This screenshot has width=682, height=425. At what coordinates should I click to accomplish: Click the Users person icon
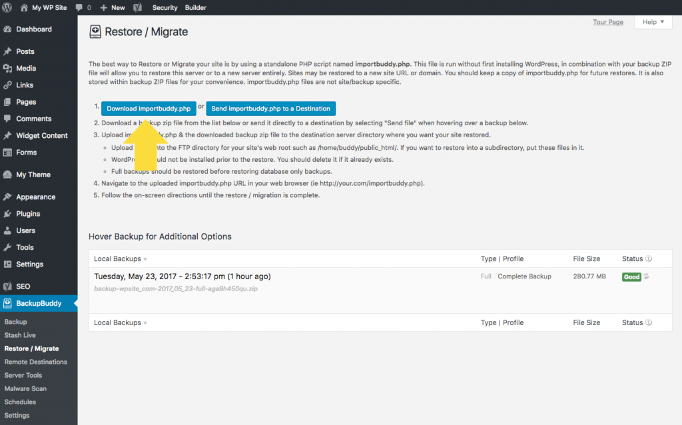[x=7, y=230]
